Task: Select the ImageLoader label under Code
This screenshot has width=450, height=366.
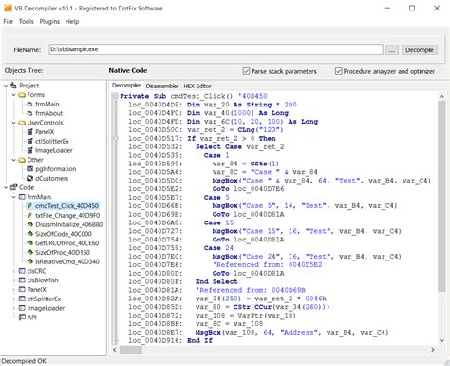Action: click(x=46, y=308)
